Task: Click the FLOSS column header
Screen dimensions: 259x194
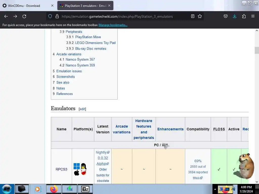Action: [219, 129]
